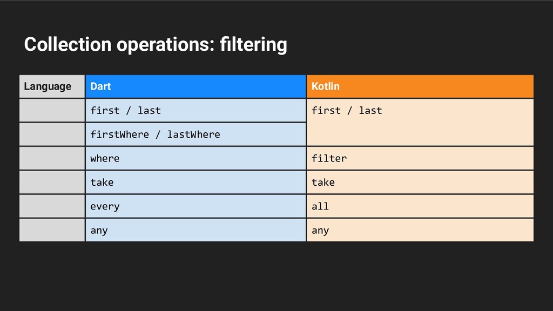
Task: Click the gray cell left of 'every'
Action: 52,206
